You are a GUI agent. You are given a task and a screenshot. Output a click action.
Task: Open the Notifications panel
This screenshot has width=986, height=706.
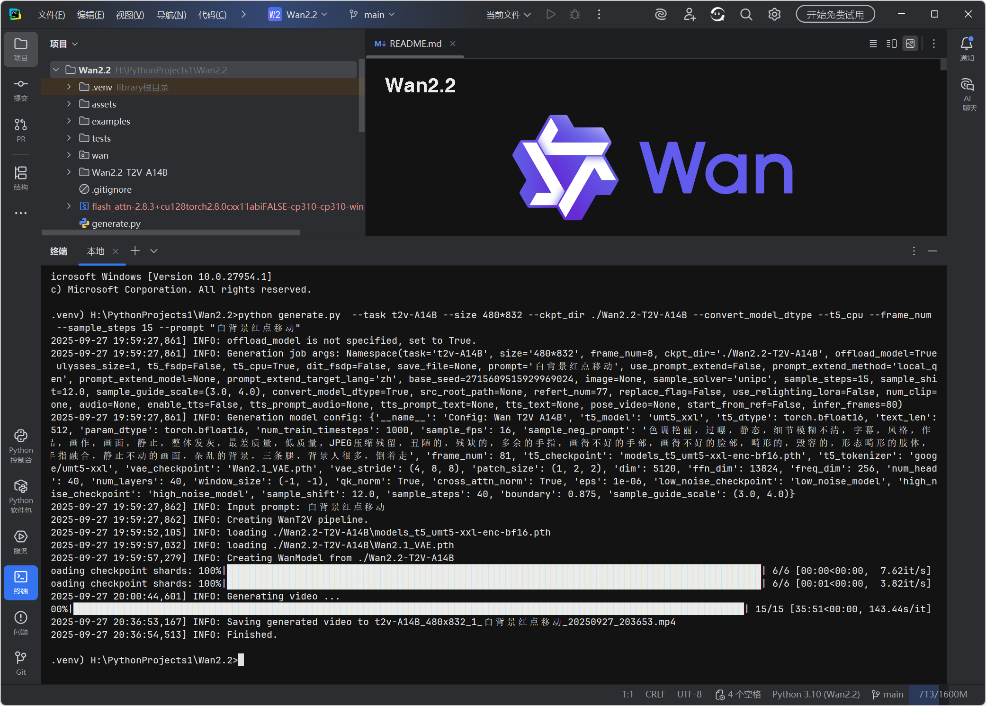tap(967, 49)
